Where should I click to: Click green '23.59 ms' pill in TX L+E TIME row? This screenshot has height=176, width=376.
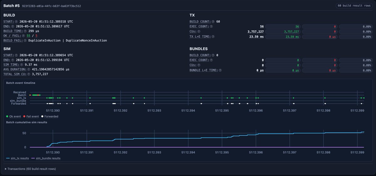(x=283, y=37)
